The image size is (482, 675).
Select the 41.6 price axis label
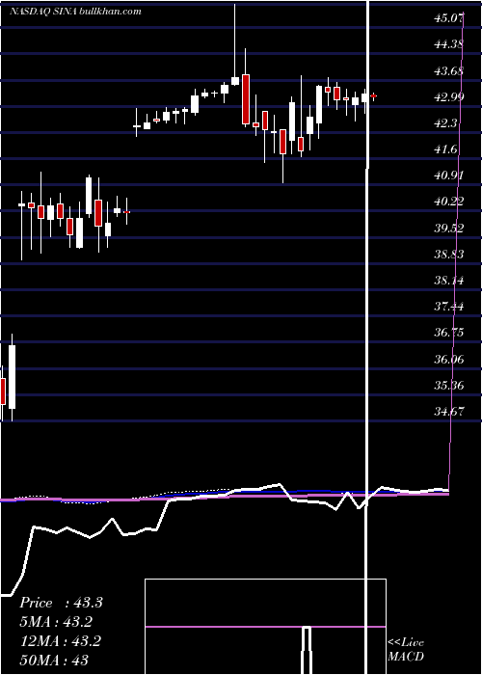(445, 149)
